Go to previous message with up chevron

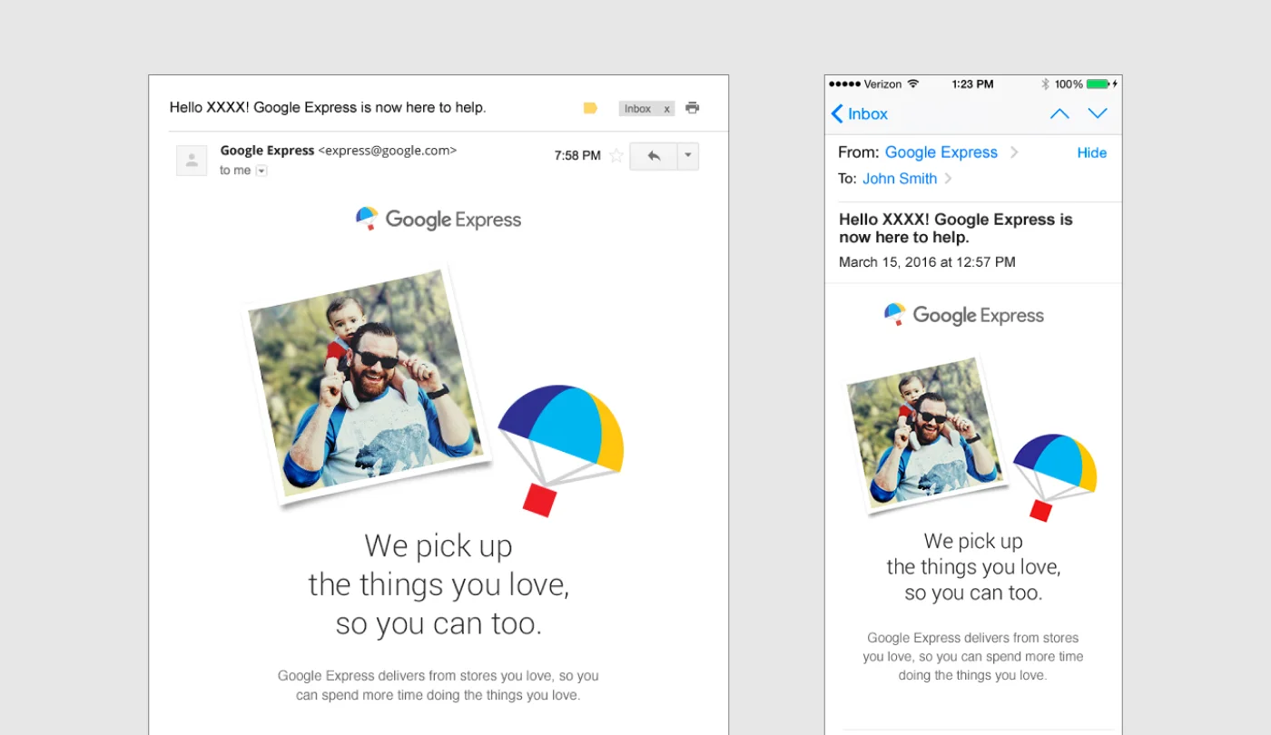tap(1059, 113)
